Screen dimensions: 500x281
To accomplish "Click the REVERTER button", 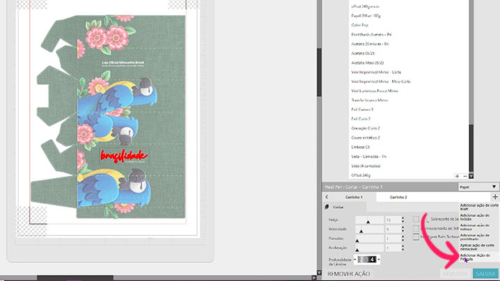I will point(455,273).
